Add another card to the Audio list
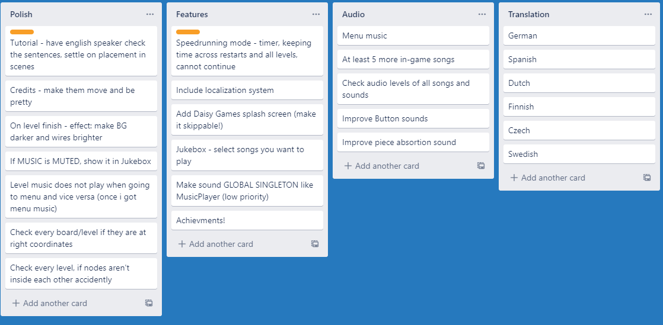The height and width of the screenshot is (325, 663). point(382,166)
